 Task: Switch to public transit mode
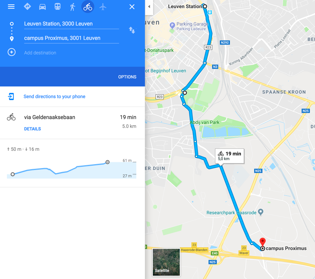58,6
